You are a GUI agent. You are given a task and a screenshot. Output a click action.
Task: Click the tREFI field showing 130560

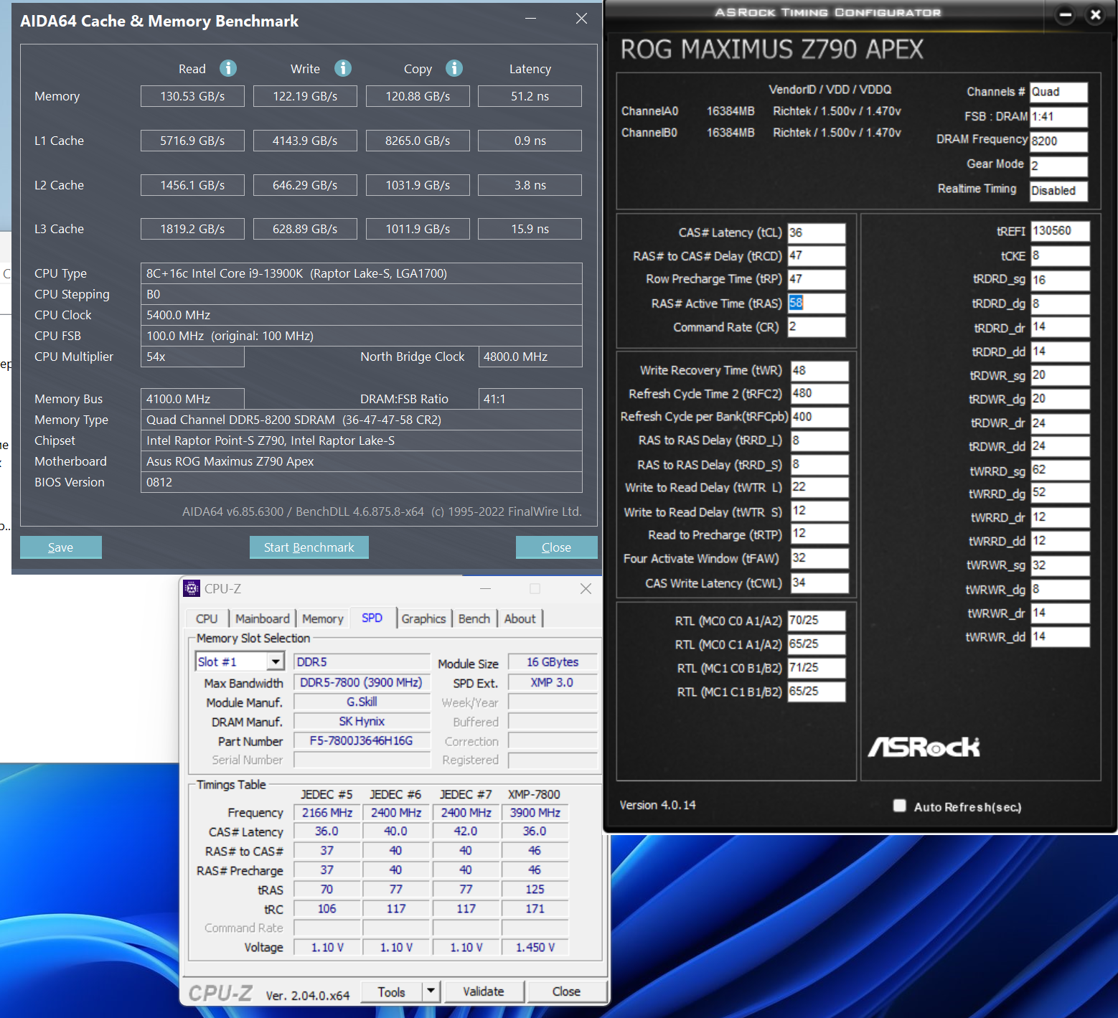click(x=1061, y=231)
